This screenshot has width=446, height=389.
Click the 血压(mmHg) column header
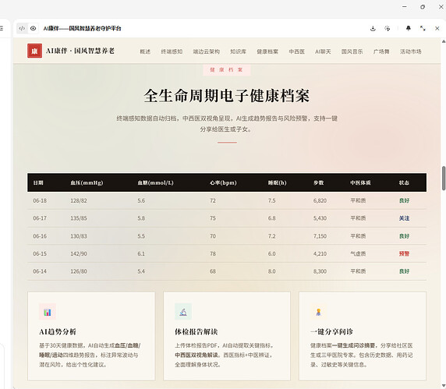[87, 182]
